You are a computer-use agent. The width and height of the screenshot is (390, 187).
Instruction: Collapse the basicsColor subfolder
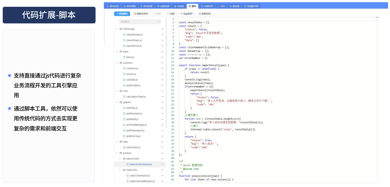(120, 159)
